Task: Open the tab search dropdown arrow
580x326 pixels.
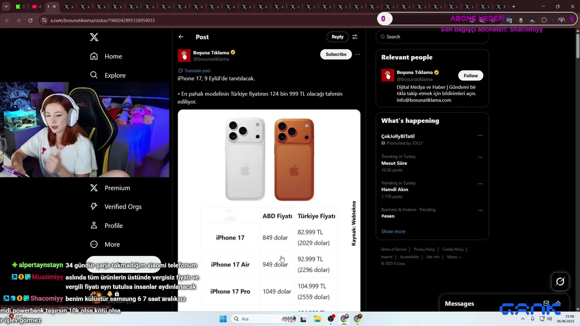Action: point(6,7)
